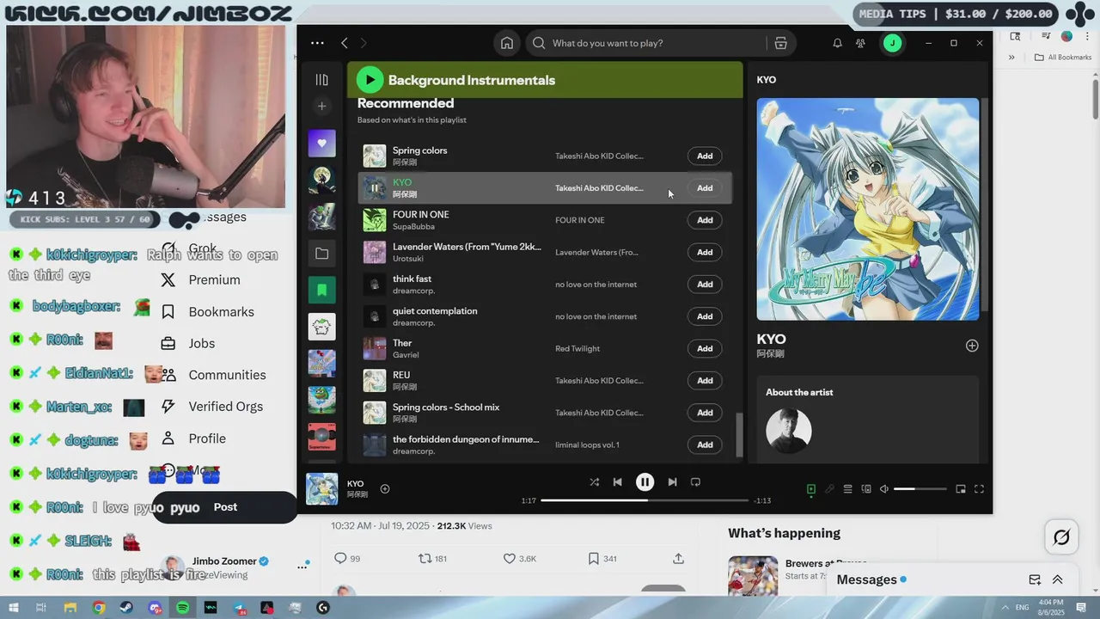Image resolution: width=1100 pixels, height=619 pixels.
Task: Open the folder icon in Spotify sidebar
Action: click(x=321, y=254)
